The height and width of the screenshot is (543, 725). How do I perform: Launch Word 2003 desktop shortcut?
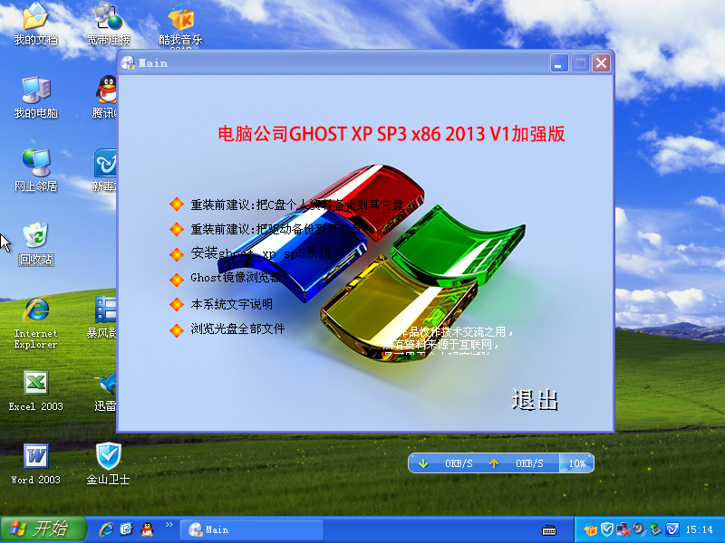pyautogui.click(x=35, y=464)
